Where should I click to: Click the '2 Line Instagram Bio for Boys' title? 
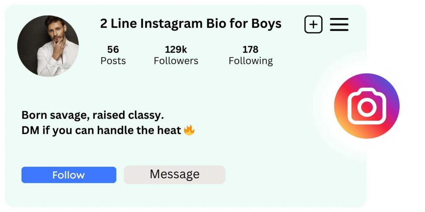click(191, 24)
